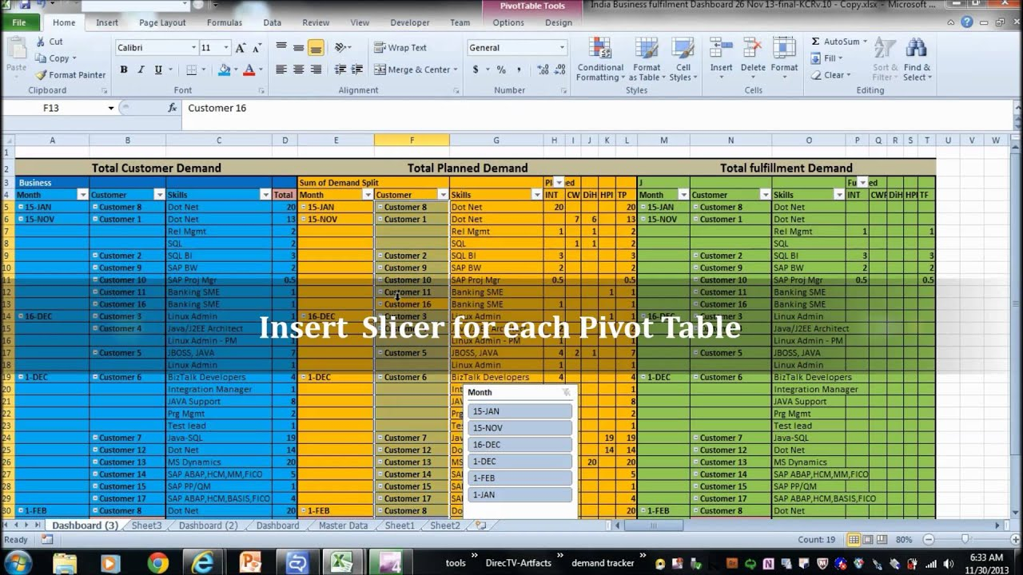Open the Calibri font name dropdown
Viewport: 1023px width, 575px height.
click(x=193, y=48)
